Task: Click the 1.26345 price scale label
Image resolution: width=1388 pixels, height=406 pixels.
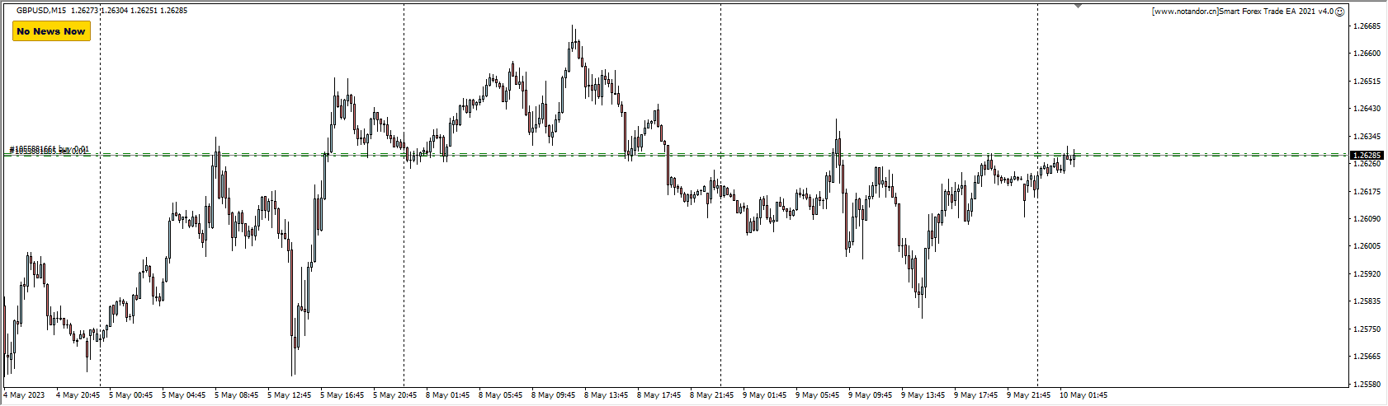Action: [1368, 137]
